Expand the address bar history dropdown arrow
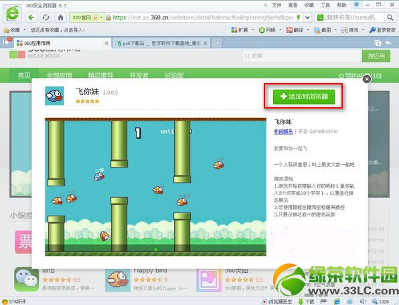The image size is (399, 305). tap(307, 17)
